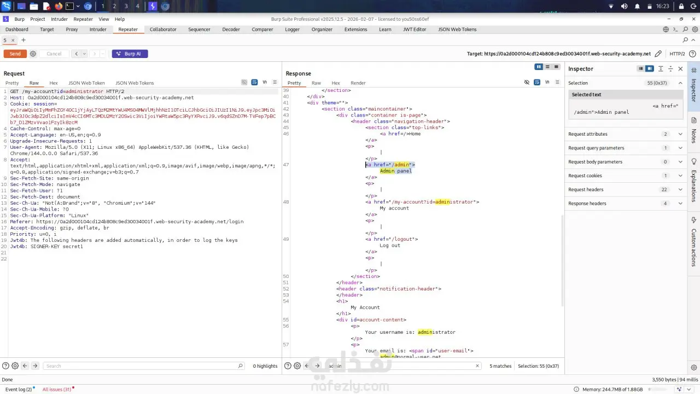Viewport: 700px width, 394px height.
Task: Open the Project menu
Action: tap(38, 19)
